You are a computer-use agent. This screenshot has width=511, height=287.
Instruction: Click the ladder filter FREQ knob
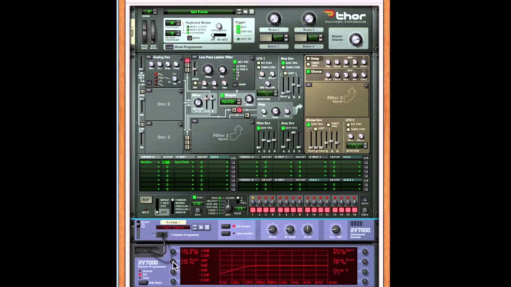point(208,70)
